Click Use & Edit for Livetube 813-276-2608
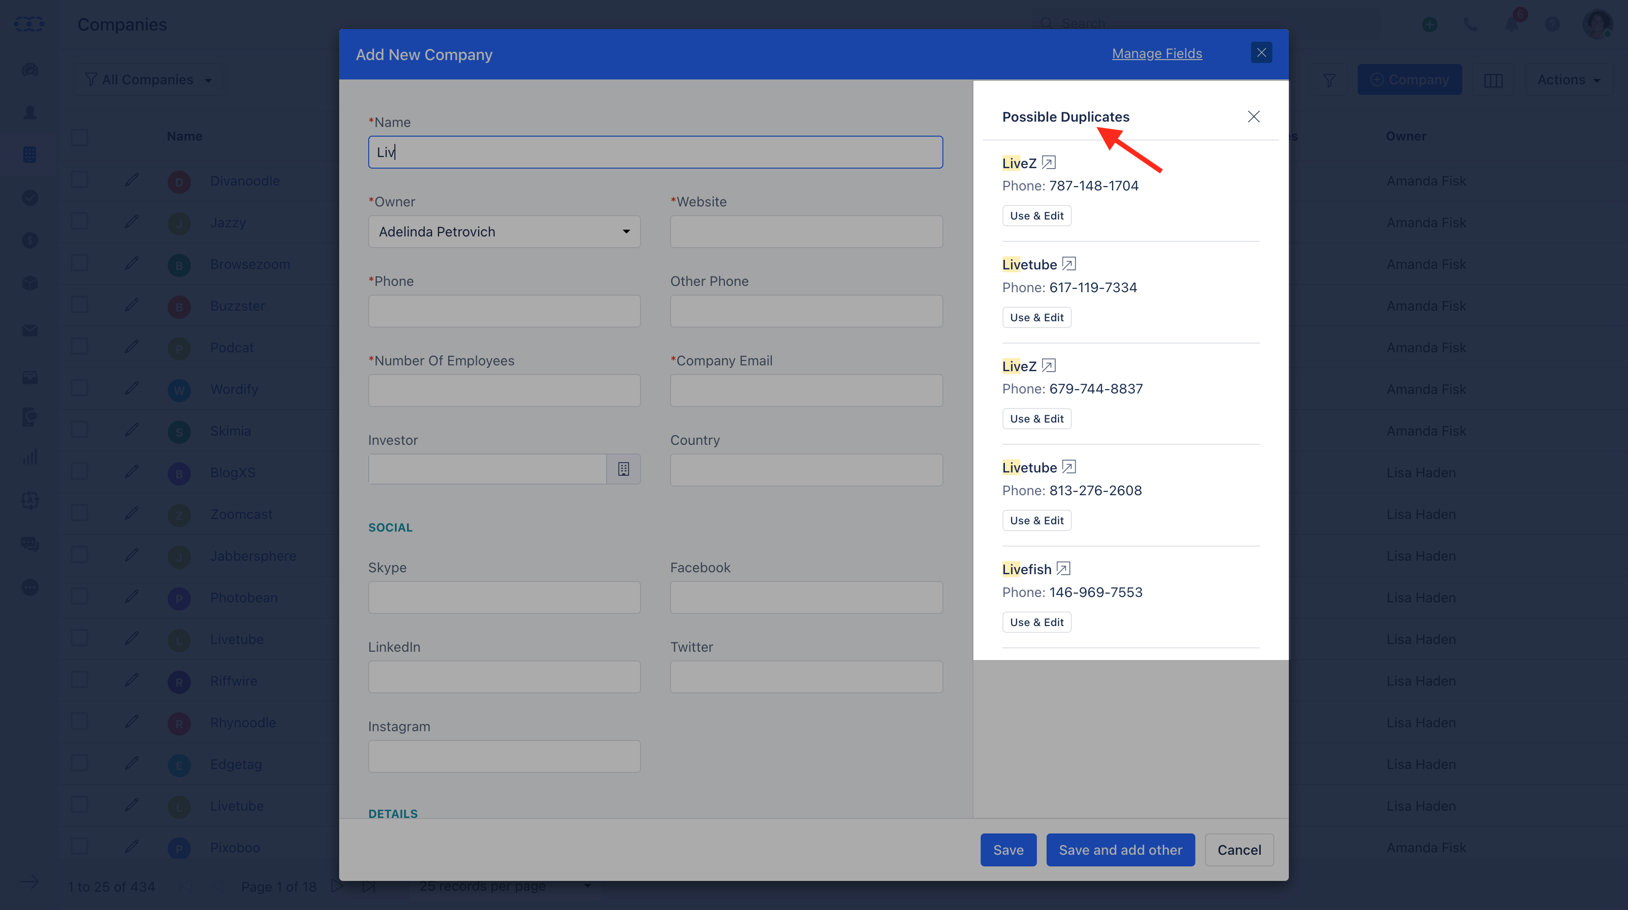Viewport: 1628px width, 910px height. pyautogui.click(x=1036, y=520)
